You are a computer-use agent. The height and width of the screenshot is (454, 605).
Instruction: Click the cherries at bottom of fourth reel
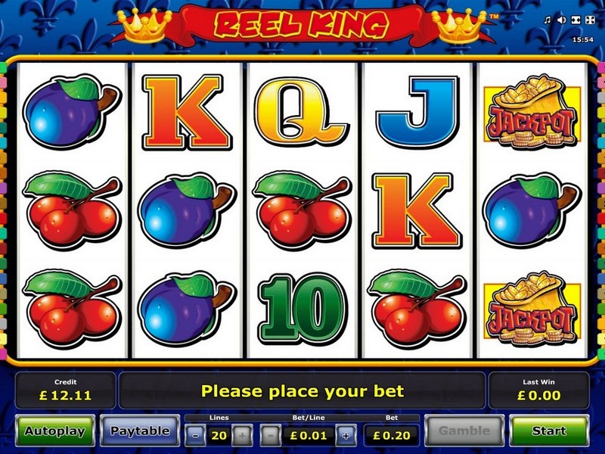point(417,309)
